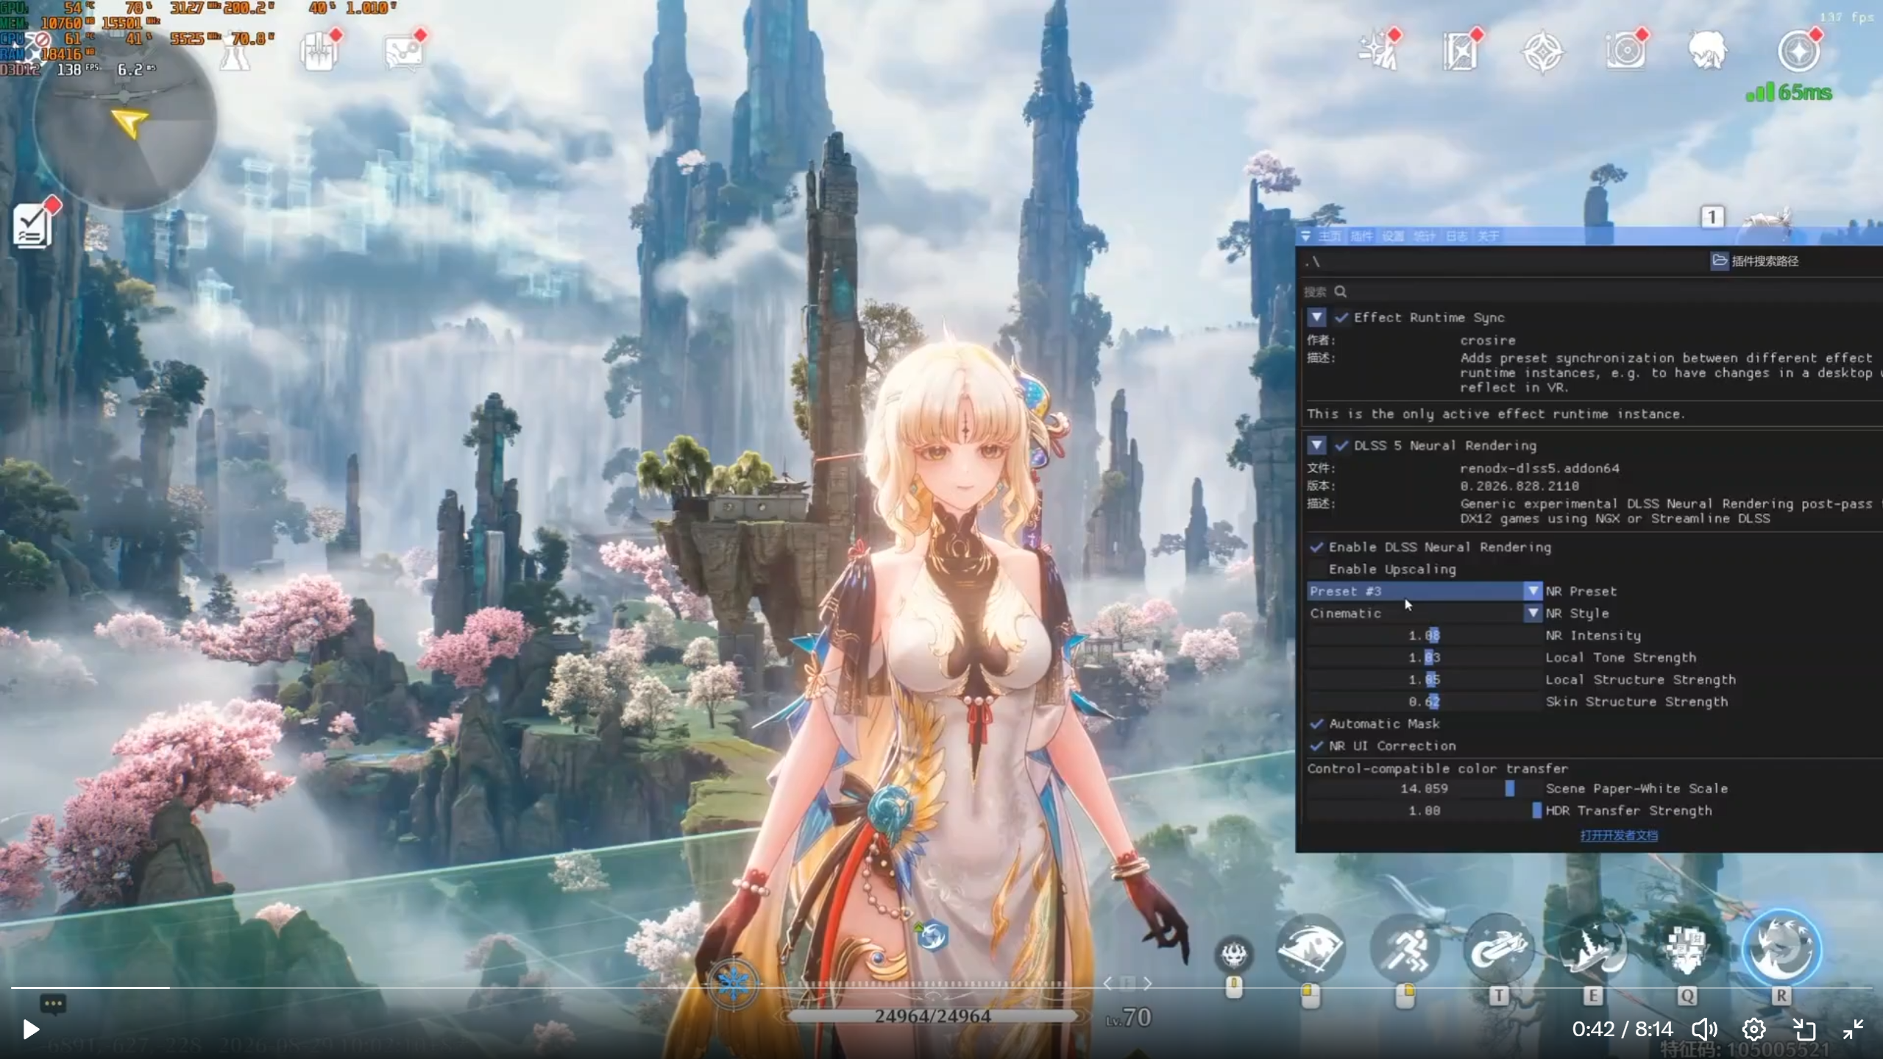The image size is (1883, 1059).
Task: Open the camera photo mode icon
Action: (1625, 52)
